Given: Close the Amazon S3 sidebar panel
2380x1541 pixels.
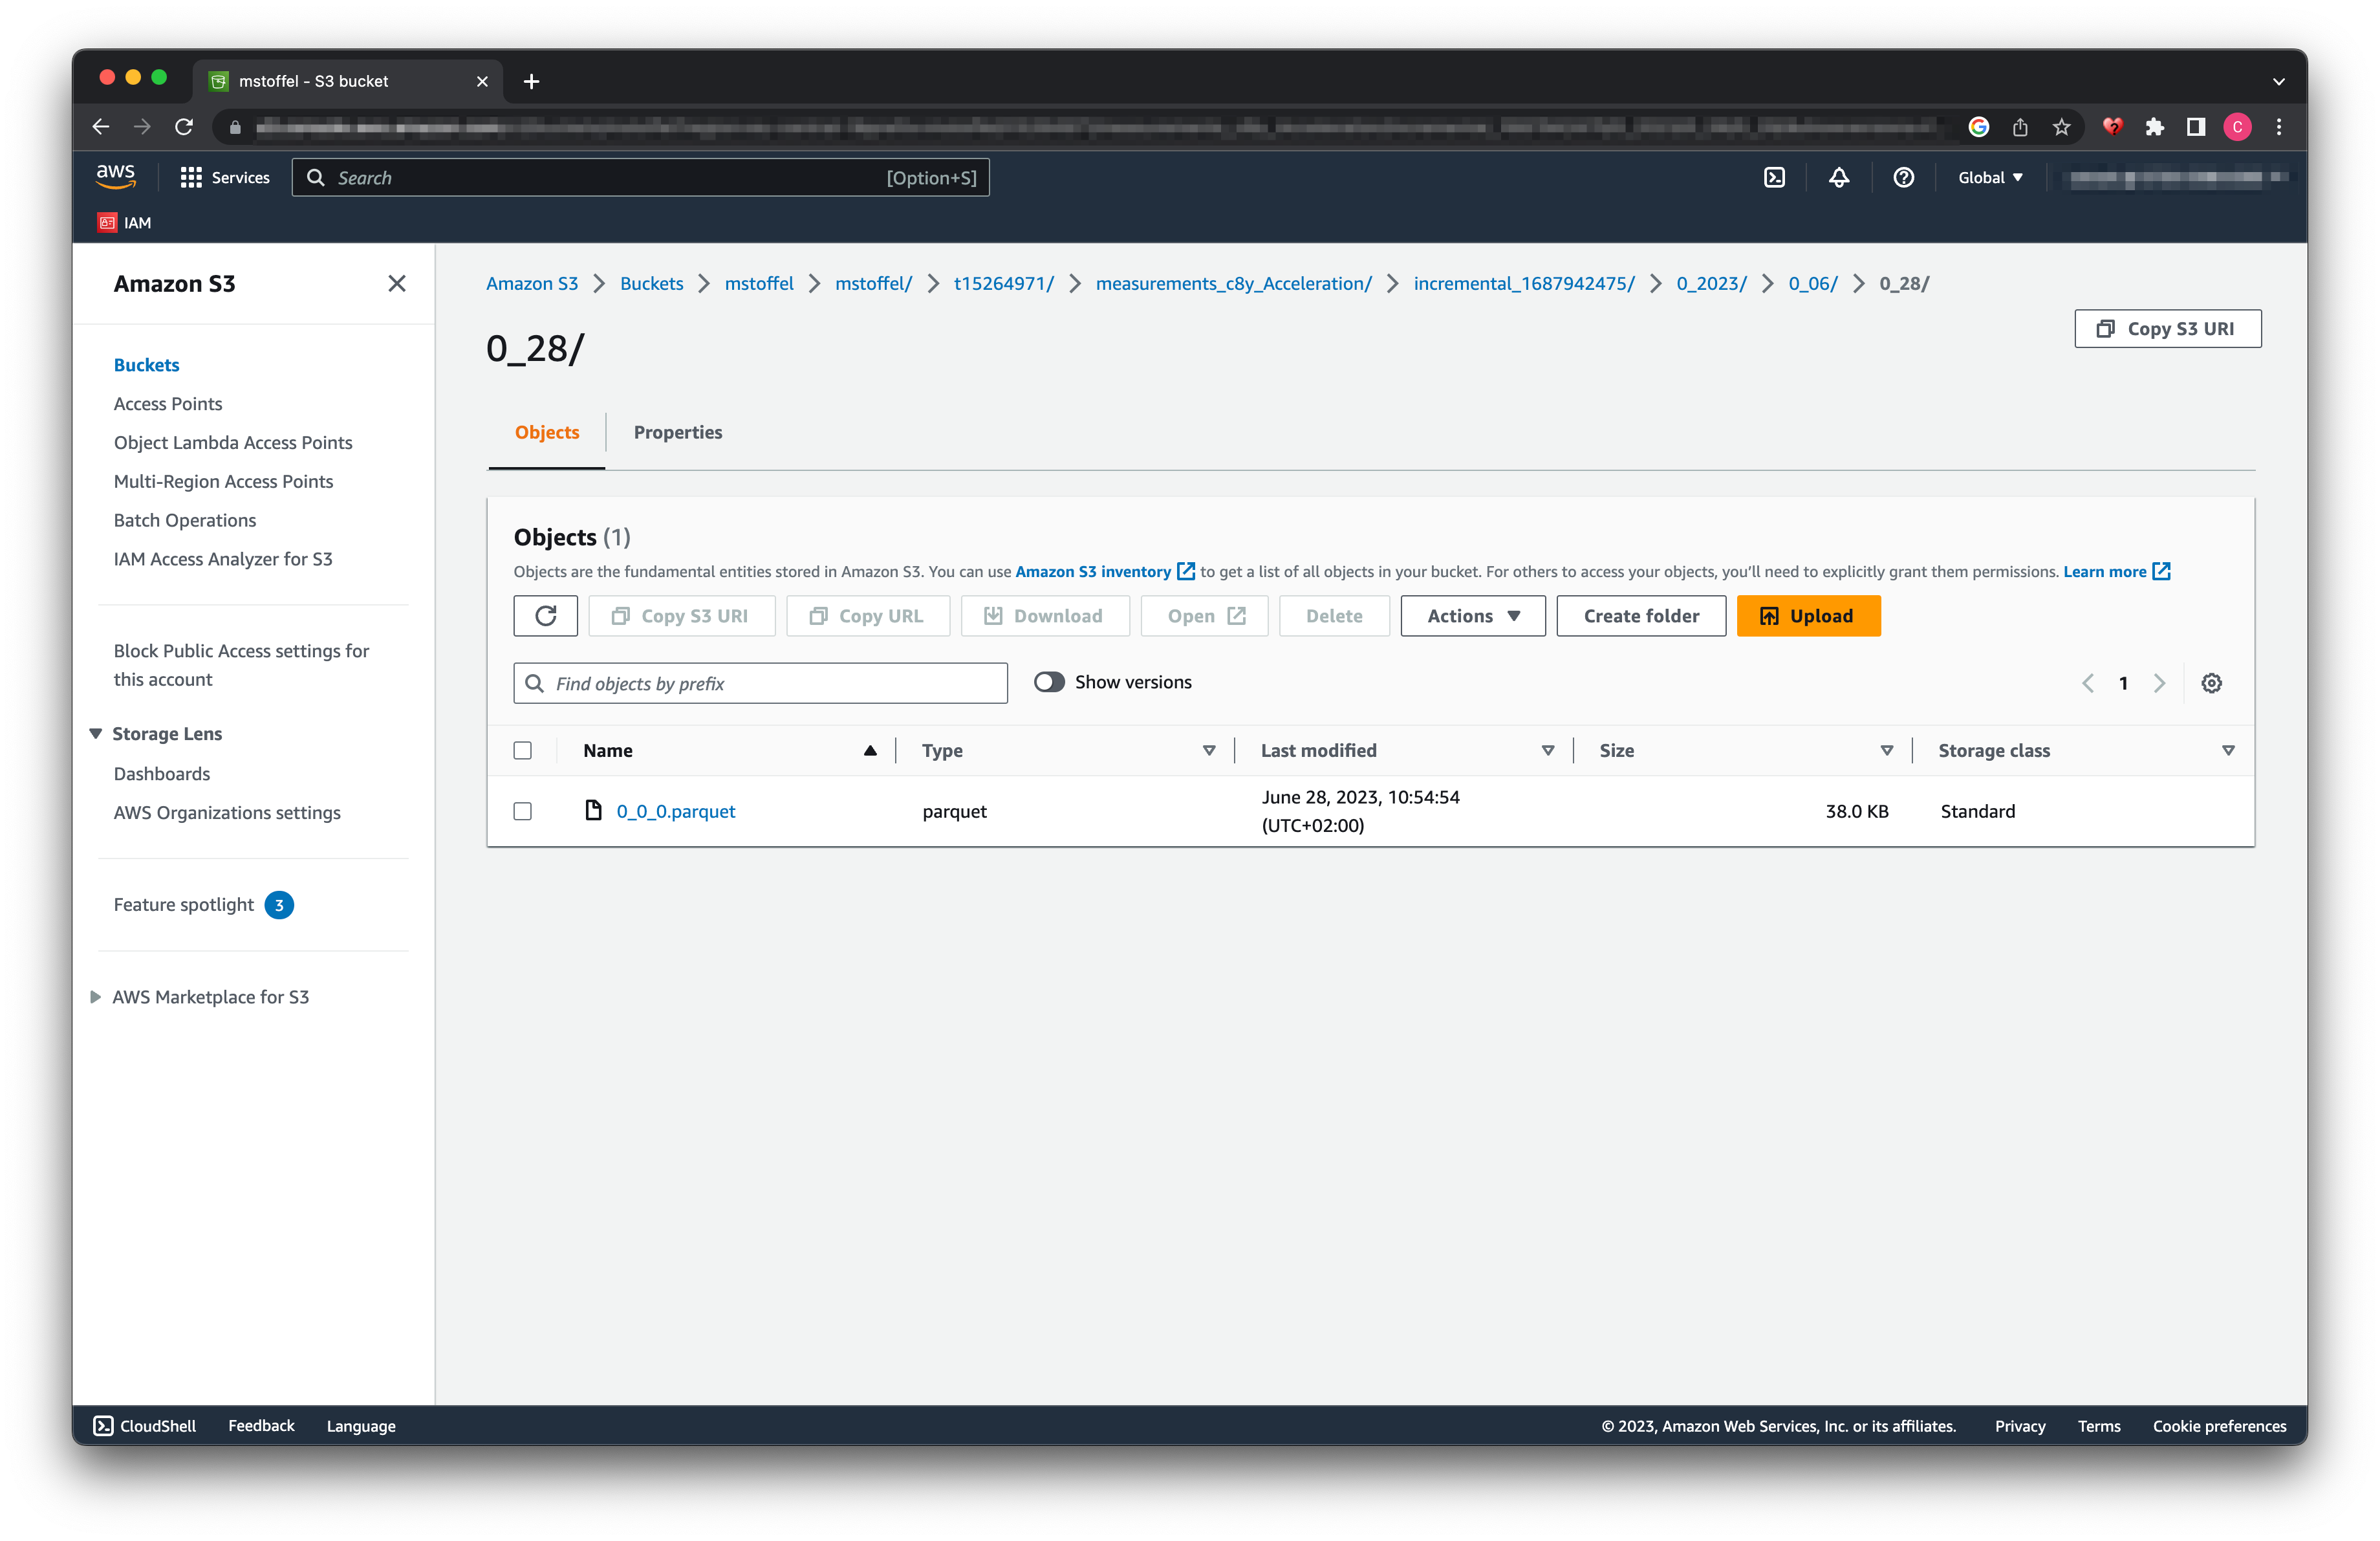Looking at the screenshot, I should [x=397, y=284].
